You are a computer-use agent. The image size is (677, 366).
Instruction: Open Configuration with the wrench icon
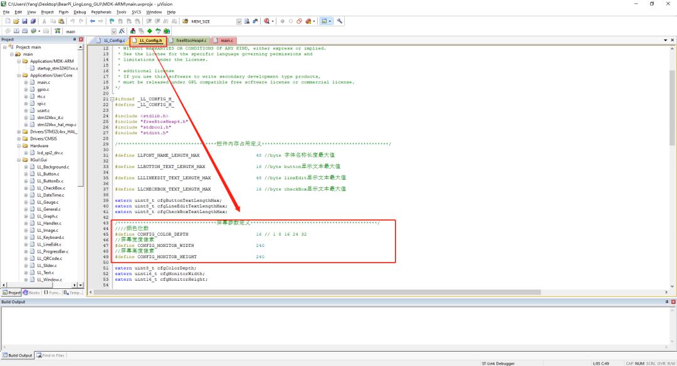click(340, 21)
